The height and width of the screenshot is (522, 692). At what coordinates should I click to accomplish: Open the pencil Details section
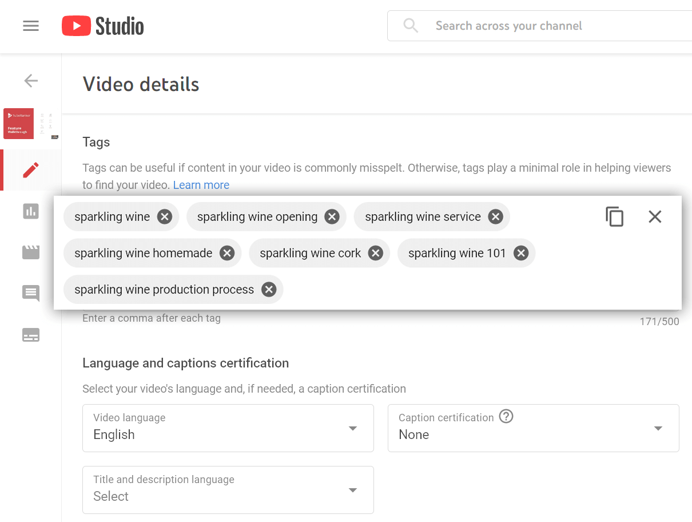click(31, 170)
